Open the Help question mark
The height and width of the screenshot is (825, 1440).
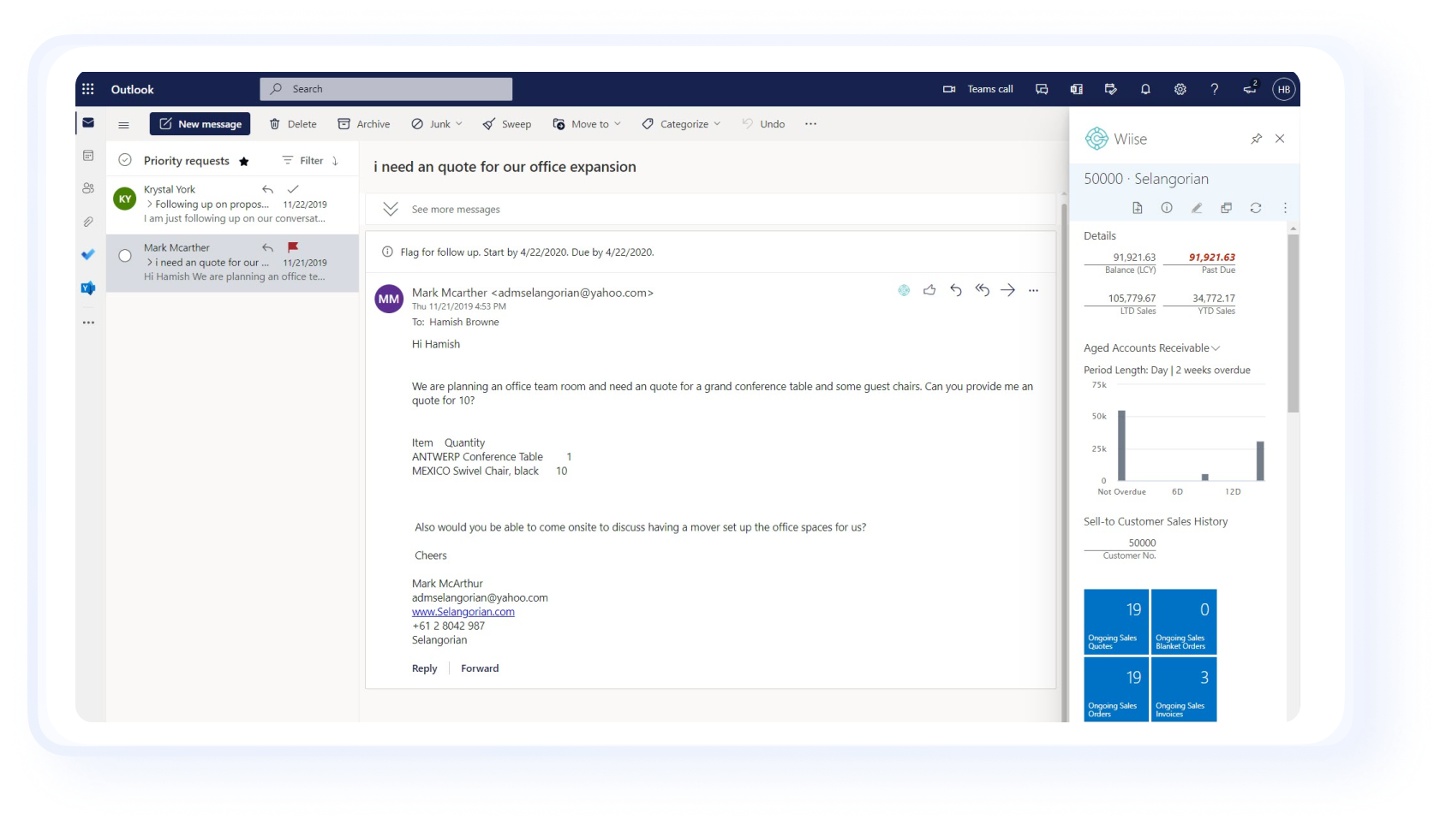(1214, 89)
